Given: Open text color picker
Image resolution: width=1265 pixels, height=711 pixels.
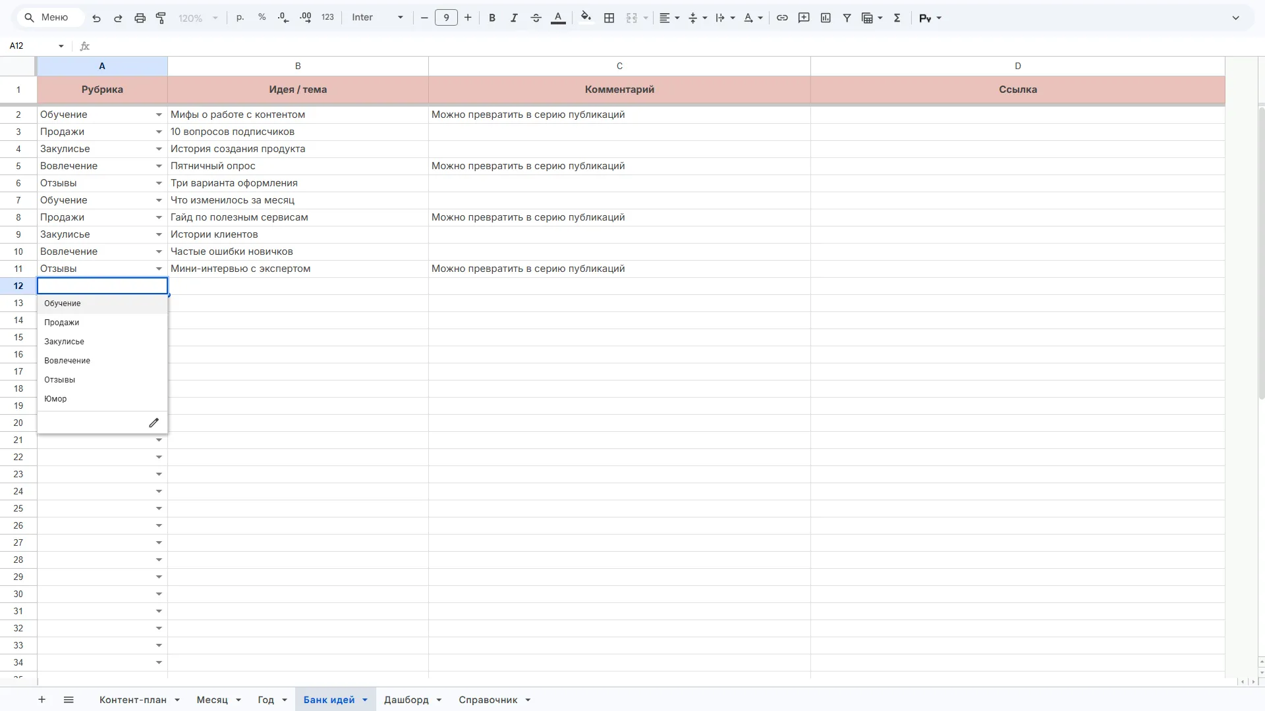Looking at the screenshot, I should pyautogui.click(x=558, y=18).
